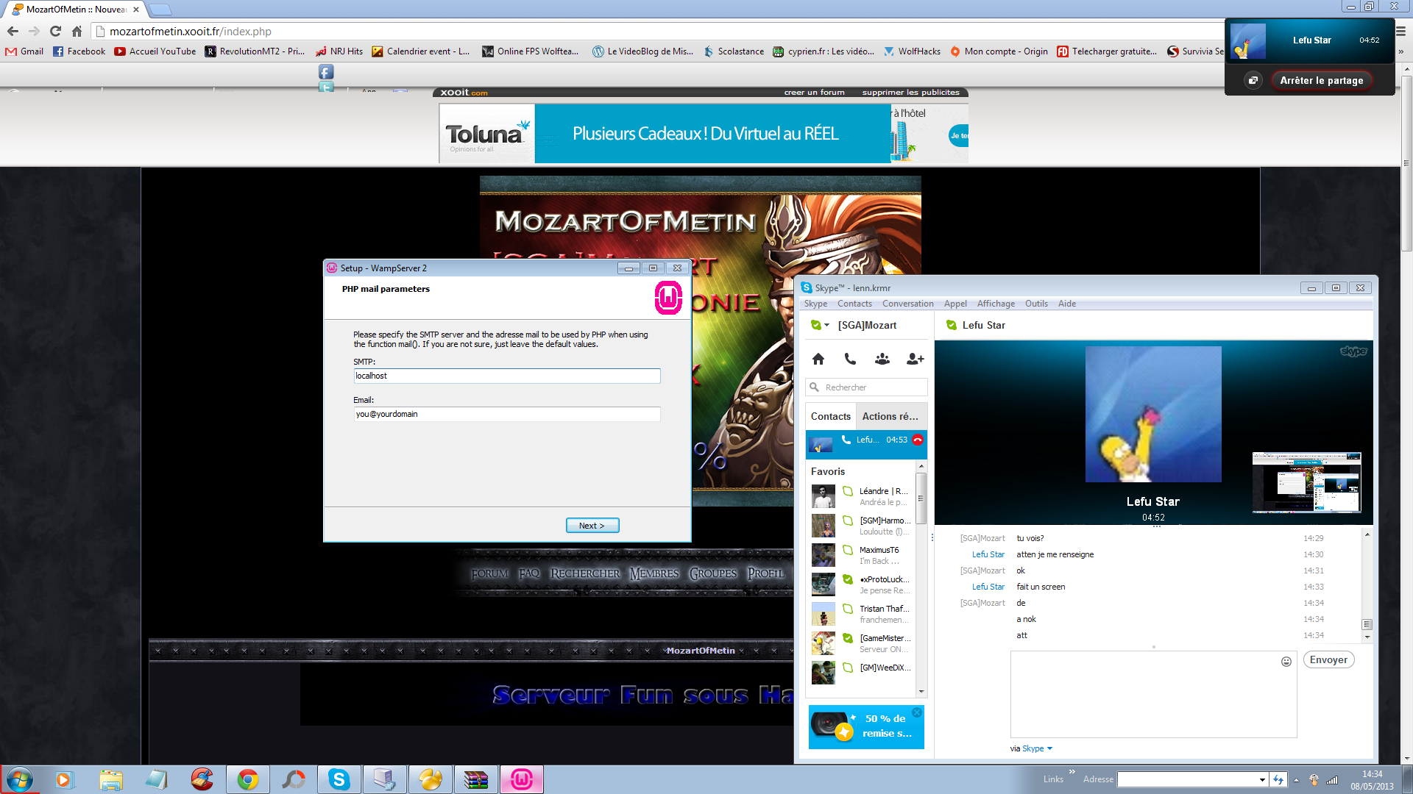This screenshot has width=1413, height=794.
Task: Open Skype group creation icon
Action: [882, 359]
